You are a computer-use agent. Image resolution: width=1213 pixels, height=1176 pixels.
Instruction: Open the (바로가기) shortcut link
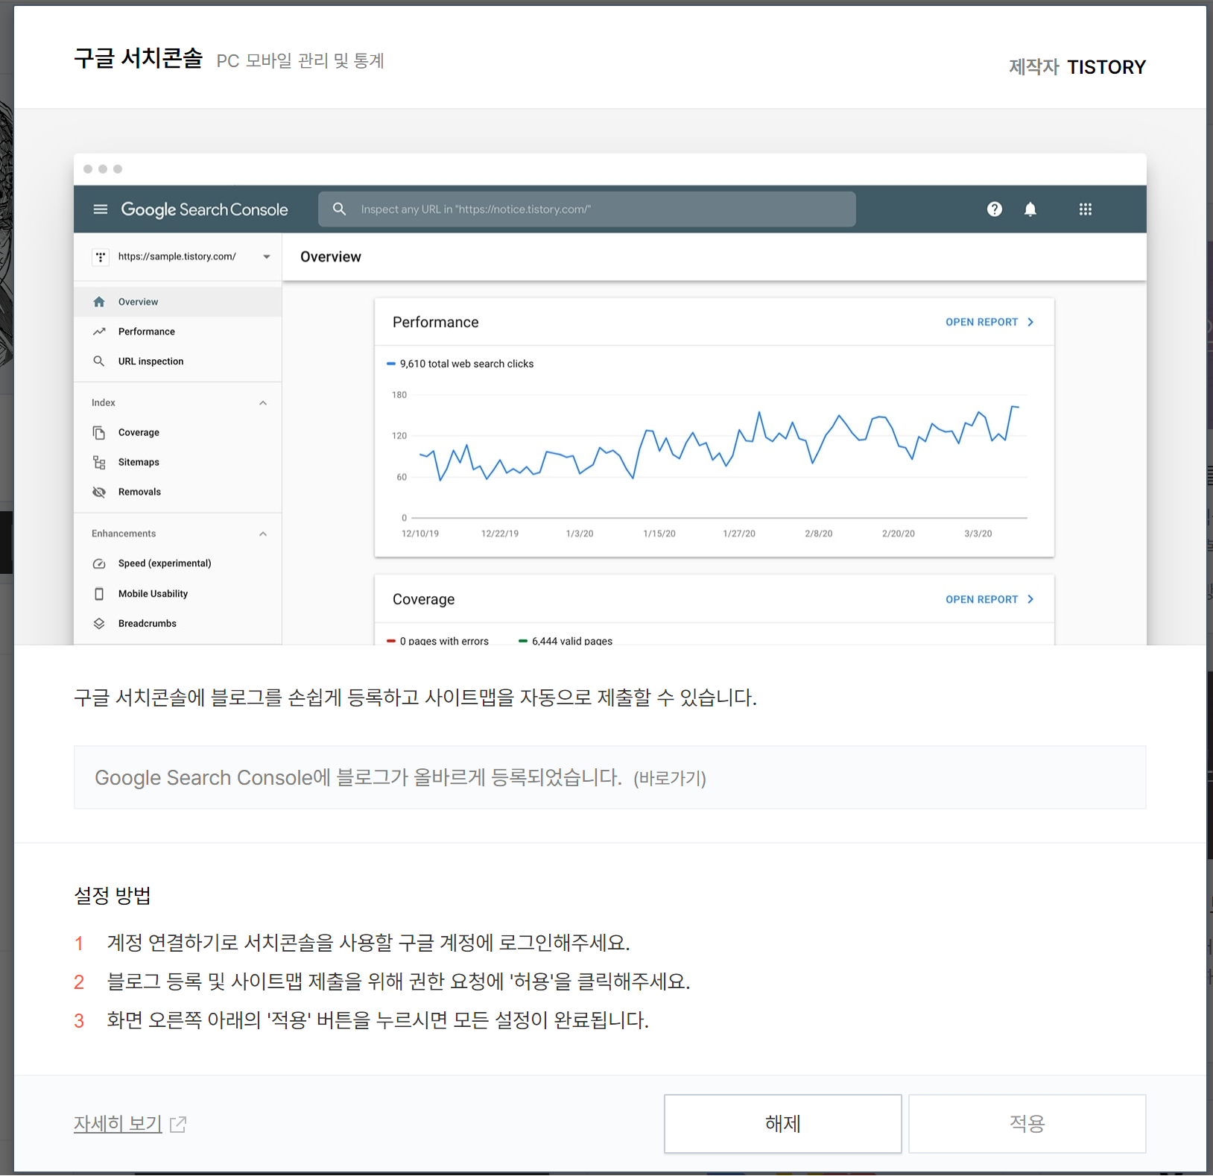(670, 778)
